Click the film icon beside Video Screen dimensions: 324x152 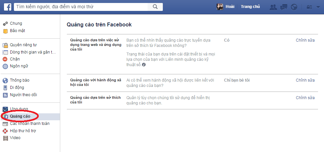tap(6, 138)
